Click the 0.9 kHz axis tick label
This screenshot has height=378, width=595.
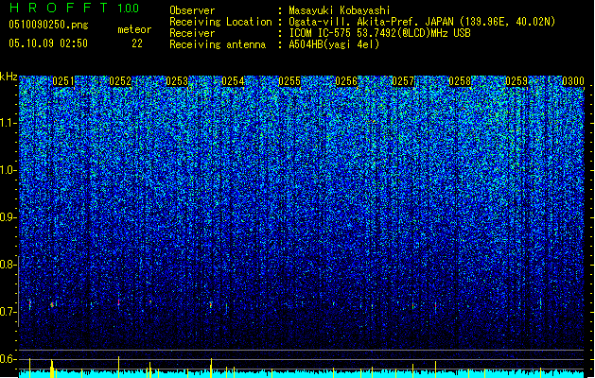(x=9, y=217)
